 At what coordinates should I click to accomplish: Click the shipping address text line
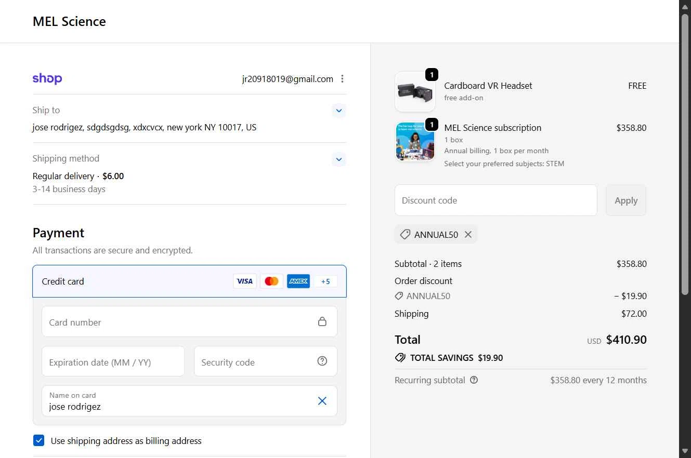[145, 127]
